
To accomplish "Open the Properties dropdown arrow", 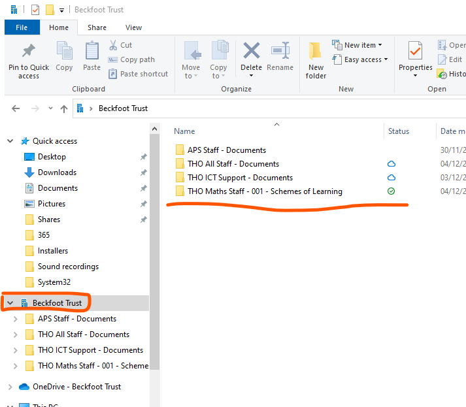I will tap(415, 76).
